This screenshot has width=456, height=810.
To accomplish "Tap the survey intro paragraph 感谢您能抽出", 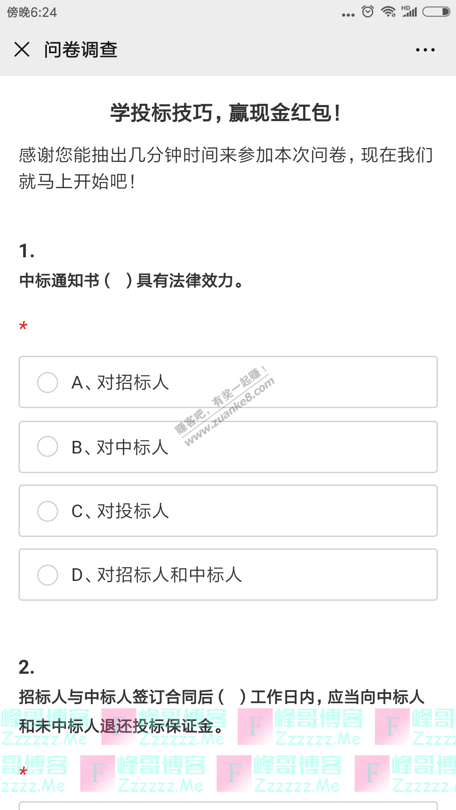I will tap(225, 168).
